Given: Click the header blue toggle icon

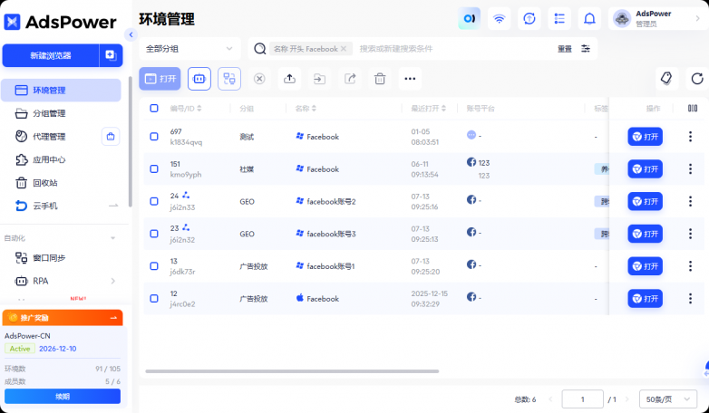Looking at the screenshot, I should [470, 18].
